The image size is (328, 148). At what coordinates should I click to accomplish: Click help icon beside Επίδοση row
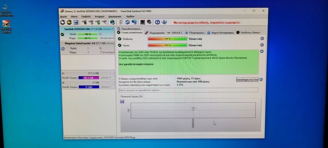(x=262, y=39)
